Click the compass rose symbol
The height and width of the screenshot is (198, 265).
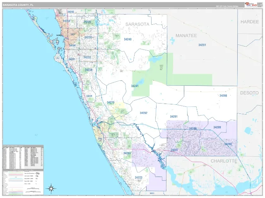click(51, 188)
